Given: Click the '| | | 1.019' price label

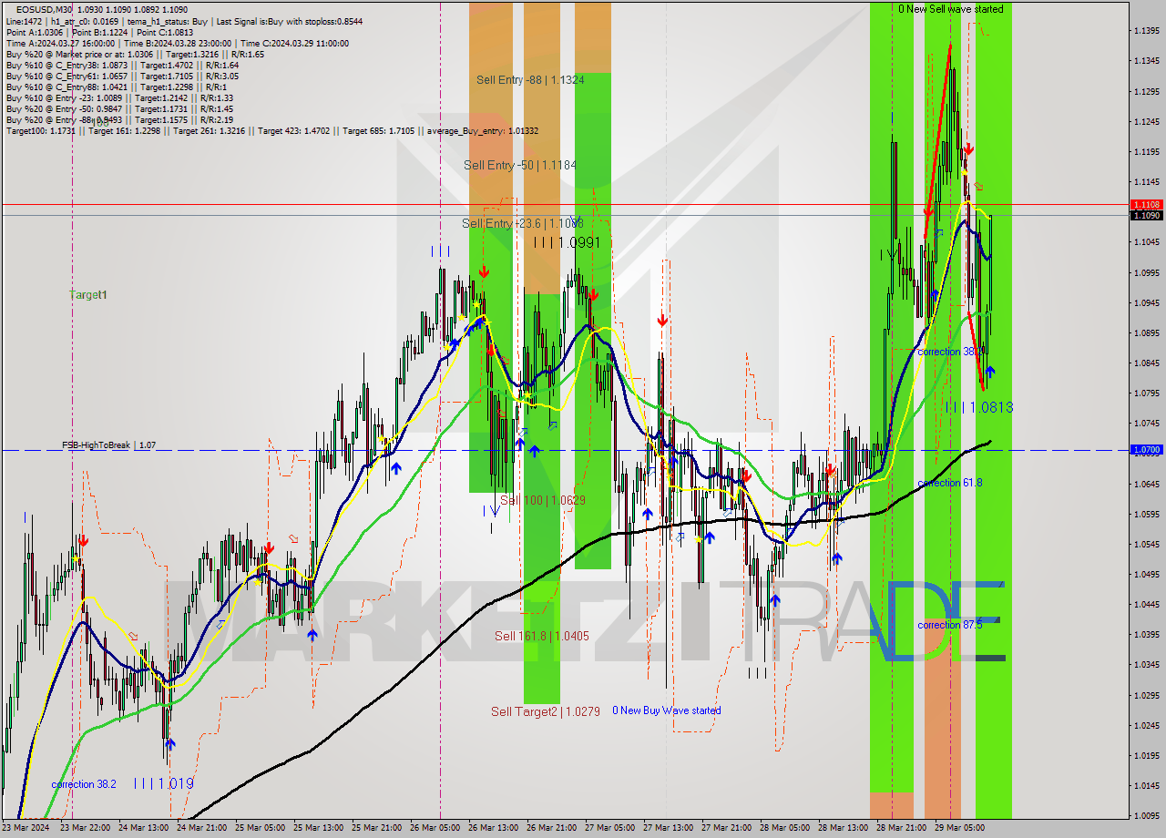Looking at the screenshot, I should [163, 783].
